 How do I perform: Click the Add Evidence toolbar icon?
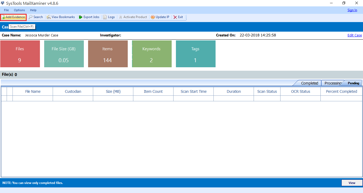3,17
